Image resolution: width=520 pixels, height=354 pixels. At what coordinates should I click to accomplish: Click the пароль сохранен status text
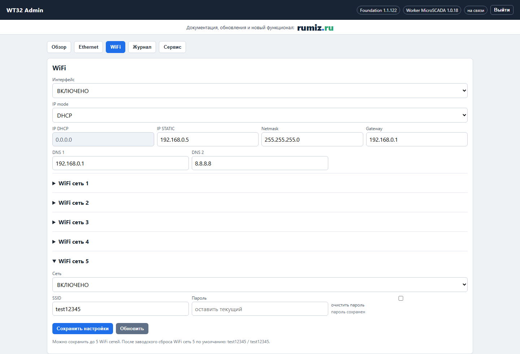coord(348,312)
